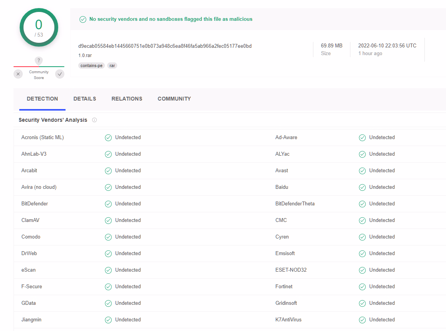
Task: Click the check icon in the Gridinsoft row
Action: coord(362,303)
